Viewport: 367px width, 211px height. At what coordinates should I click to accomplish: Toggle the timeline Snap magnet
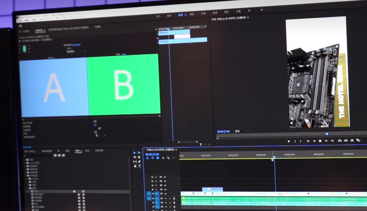pos(152,158)
